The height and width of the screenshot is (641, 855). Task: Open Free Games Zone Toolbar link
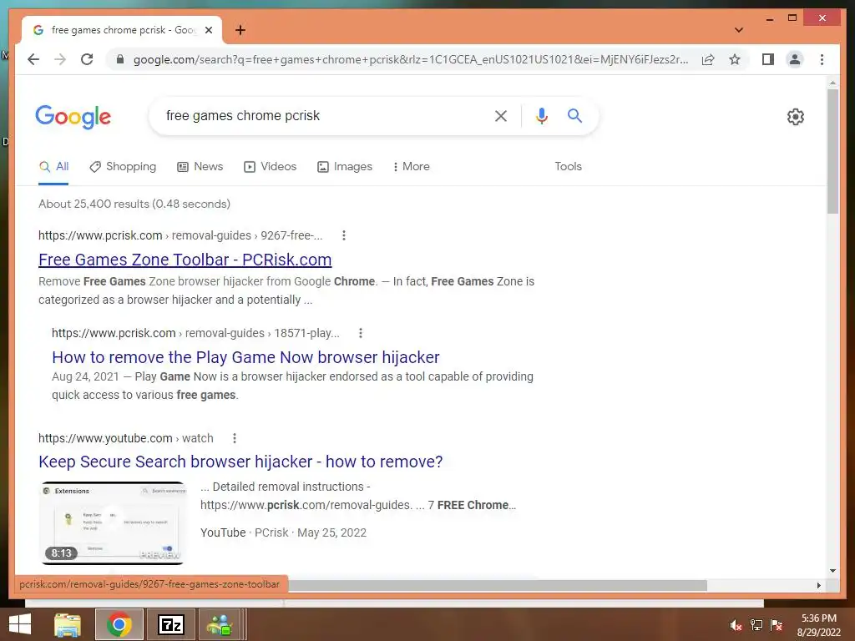[x=185, y=260]
